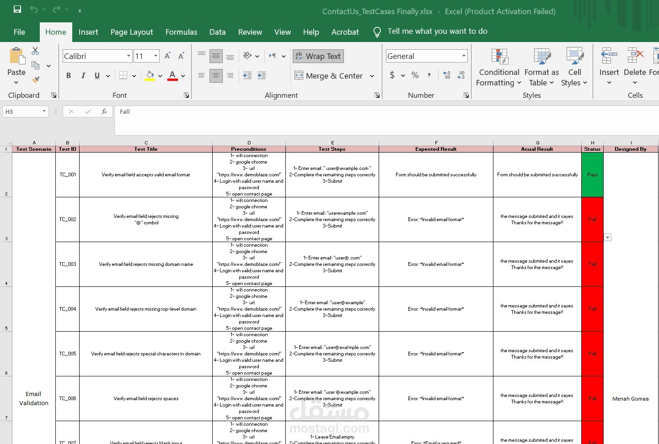Open the font size dropdown
Viewport: 659px width, 444px height.
[156, 56]
